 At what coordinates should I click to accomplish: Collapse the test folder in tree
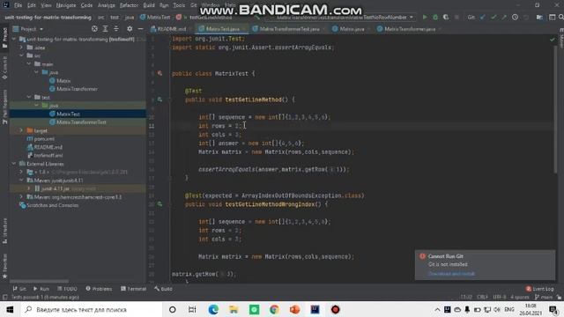click(29, 97)
